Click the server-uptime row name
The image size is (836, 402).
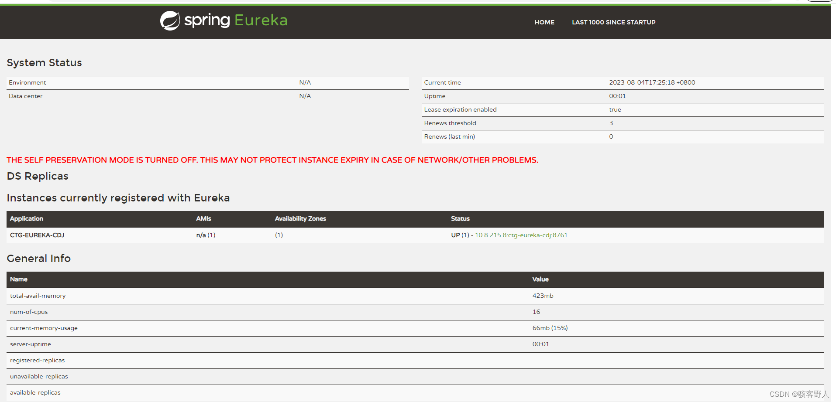click(x=31, y=344)
